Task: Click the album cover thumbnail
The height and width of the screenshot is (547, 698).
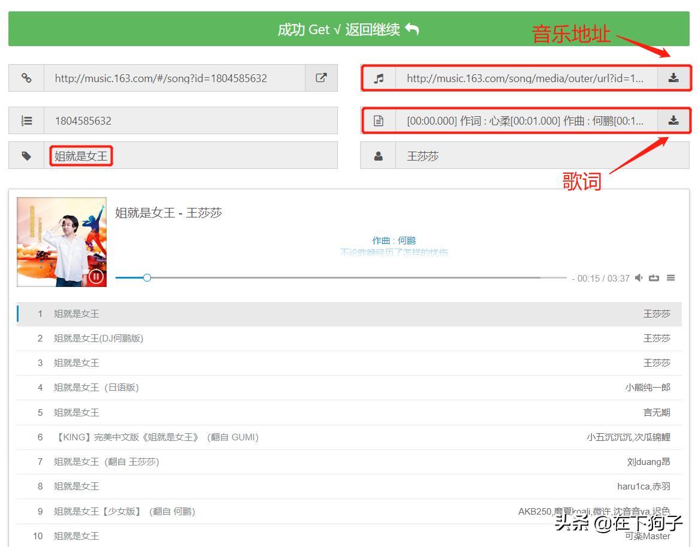Action: [x=62, y=242]
